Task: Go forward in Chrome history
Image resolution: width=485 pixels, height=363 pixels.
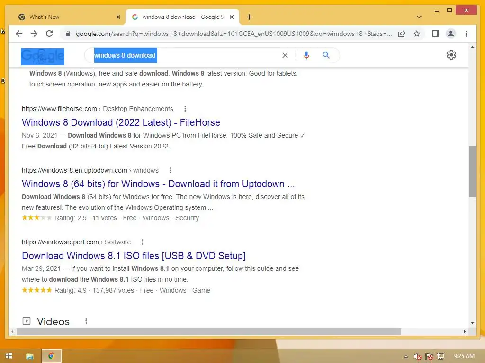Action: [34, 34]
